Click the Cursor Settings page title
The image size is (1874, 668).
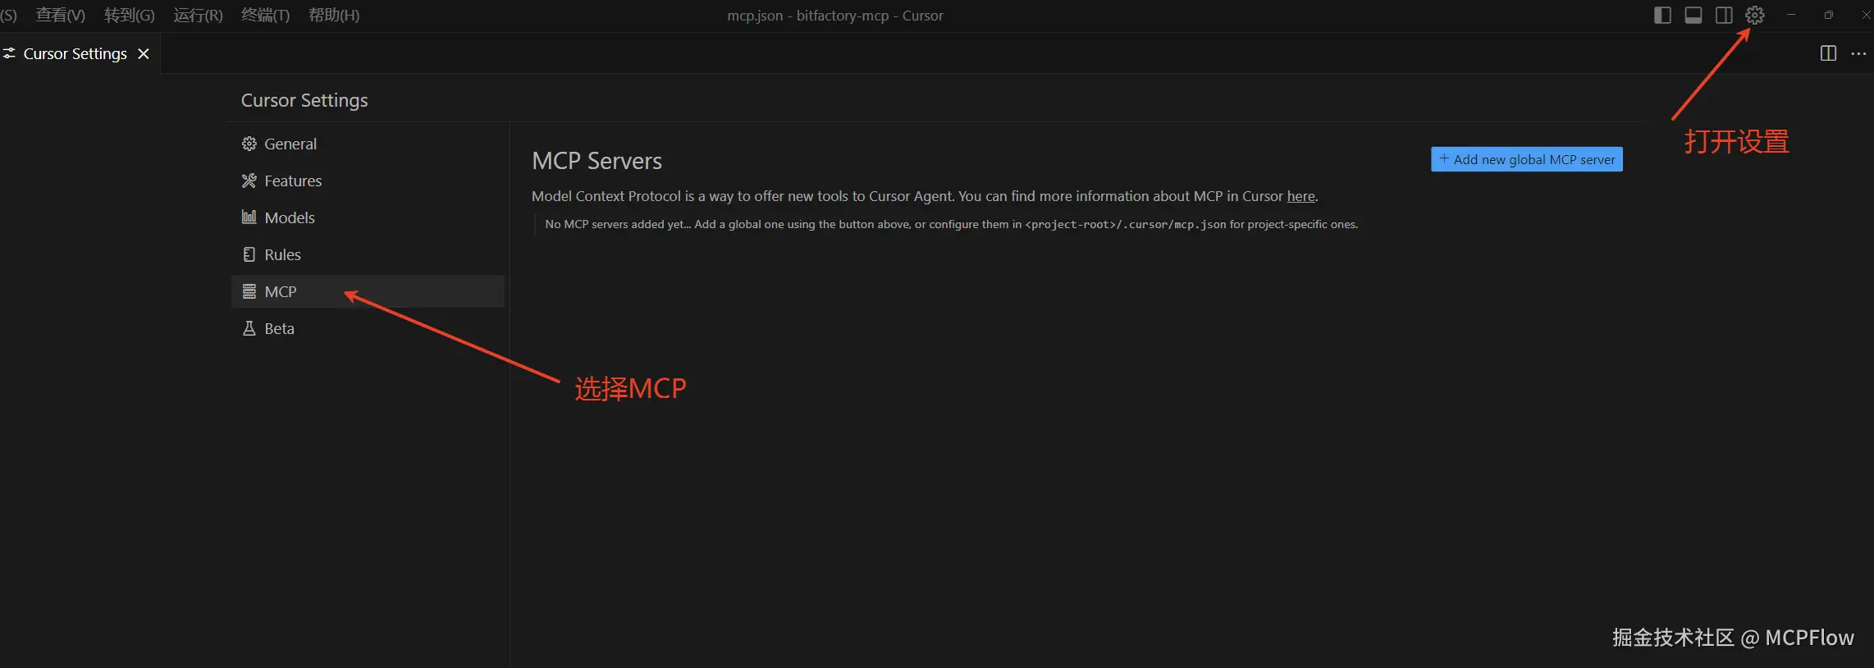pyautogui.click(x=304, y=100)
